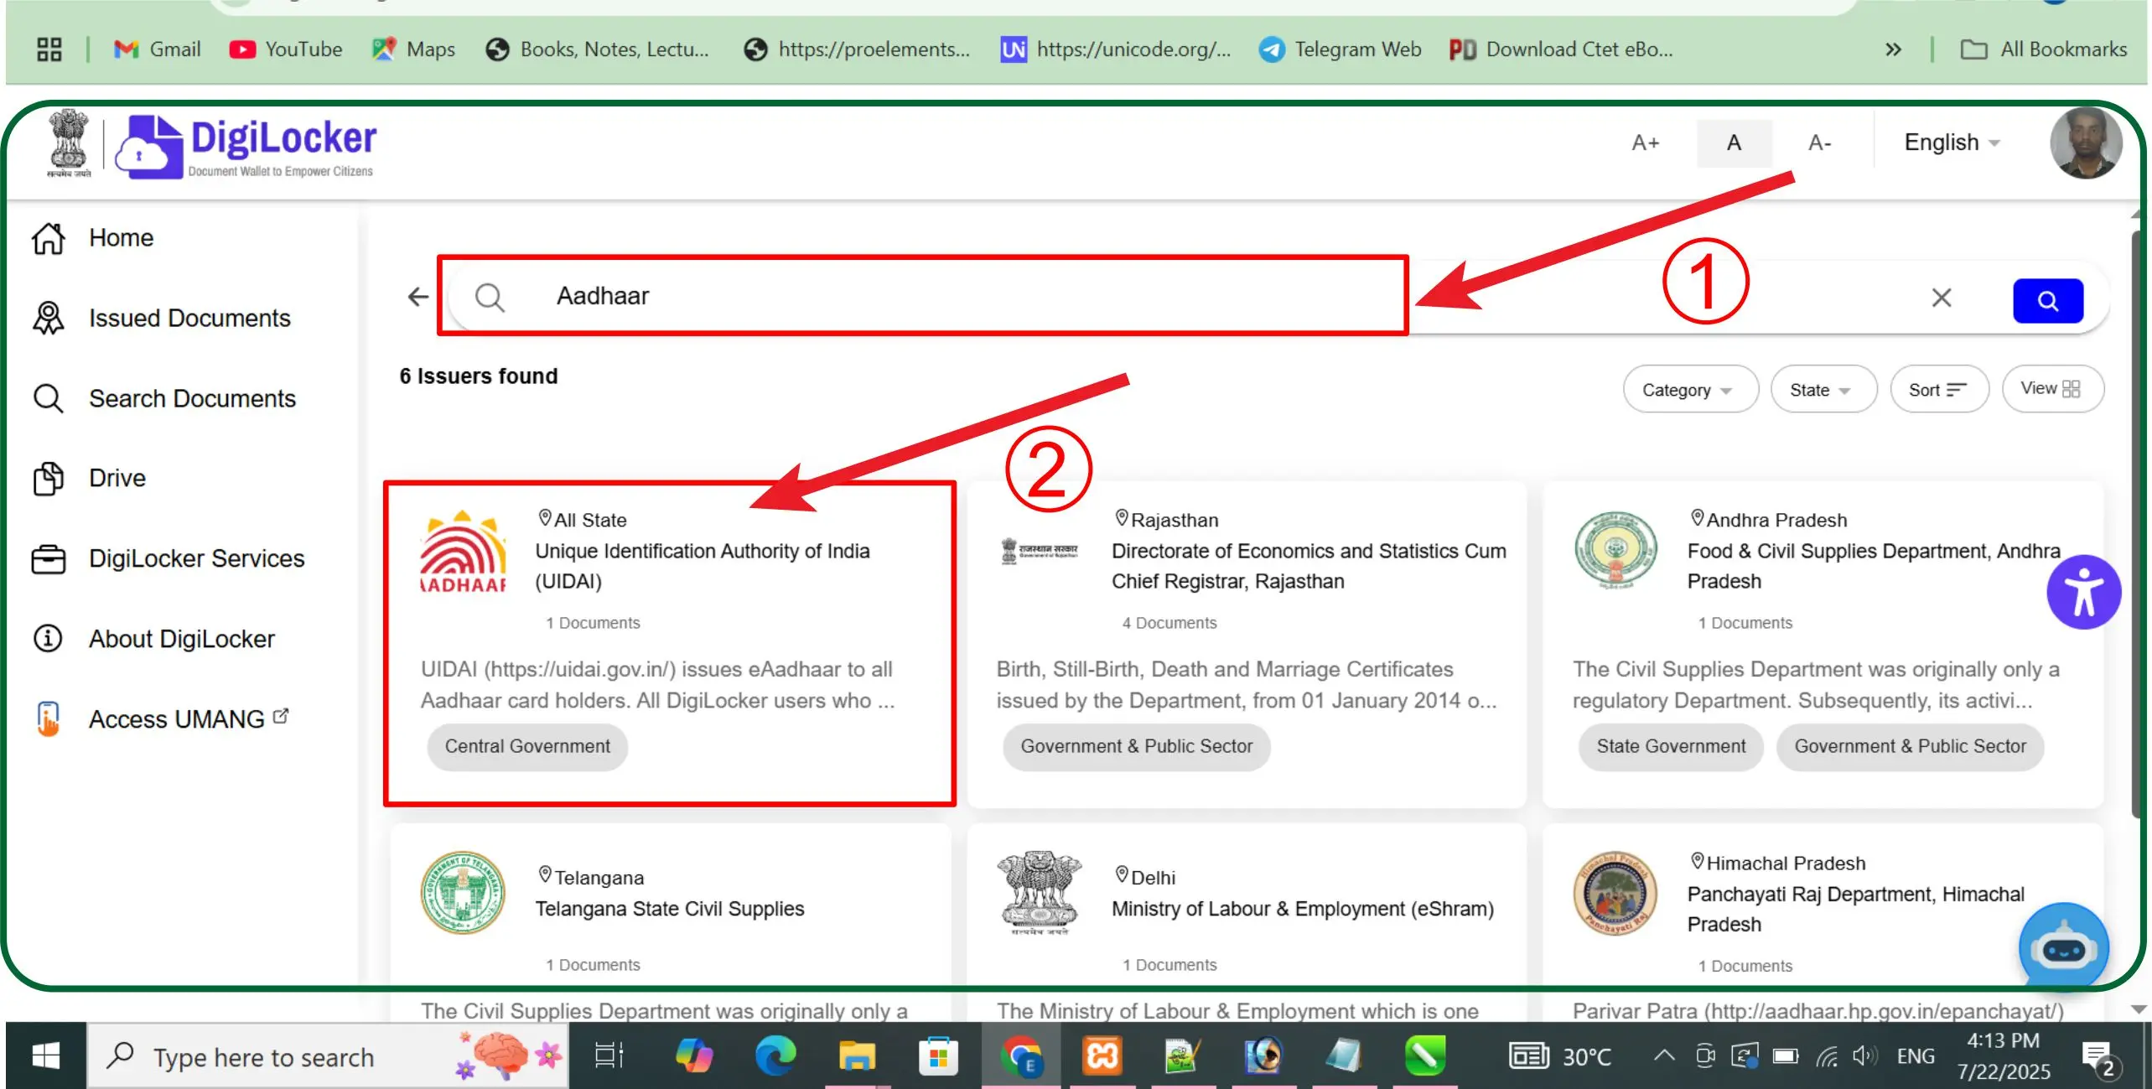
Task: Open Access UMANG external link
Action: tap(161, 719)
